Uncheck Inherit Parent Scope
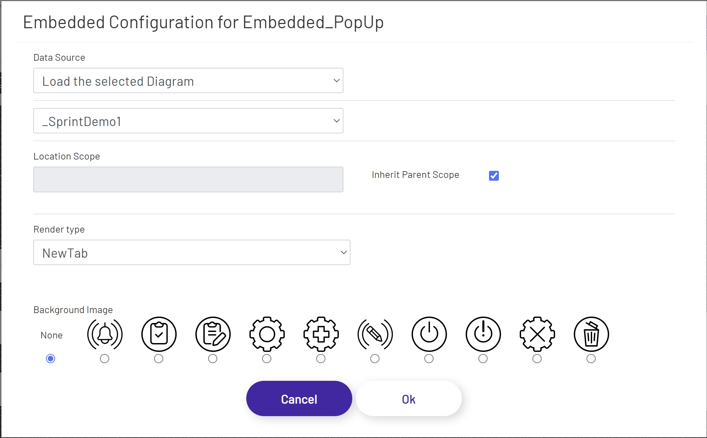This screenshot has height=438, width=707. coord(493,175)
